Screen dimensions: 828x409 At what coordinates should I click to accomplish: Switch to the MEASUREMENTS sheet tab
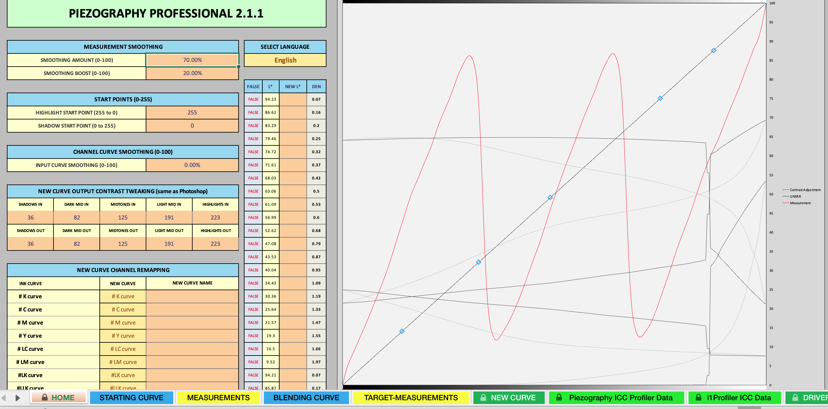[x=218, y=397]
